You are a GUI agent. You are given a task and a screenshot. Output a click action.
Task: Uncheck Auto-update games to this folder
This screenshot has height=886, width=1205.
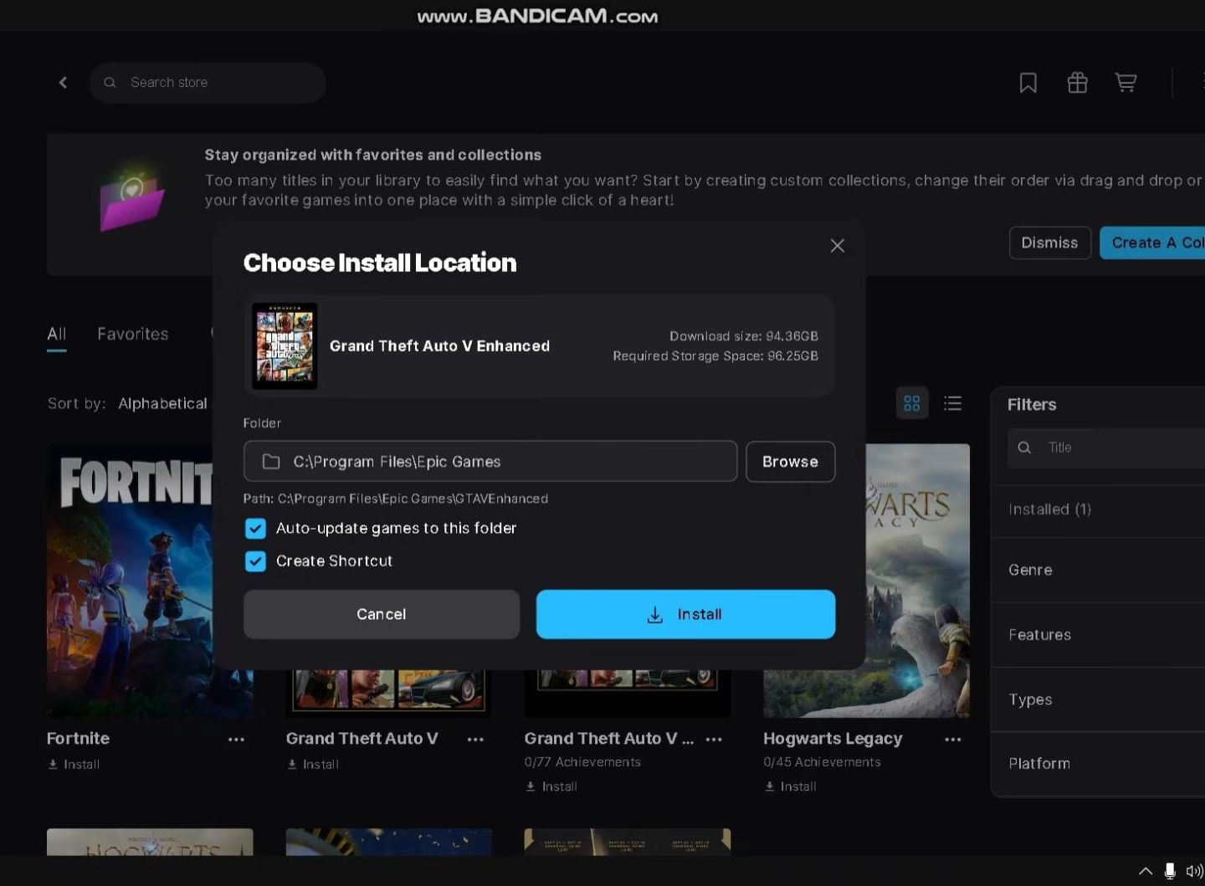[x=255, y=528]
